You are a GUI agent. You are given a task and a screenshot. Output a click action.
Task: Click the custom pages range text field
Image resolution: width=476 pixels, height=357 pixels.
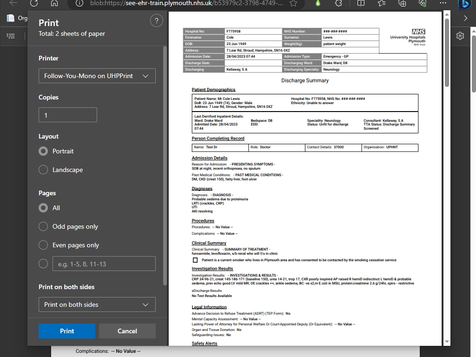tap(104, 264)
